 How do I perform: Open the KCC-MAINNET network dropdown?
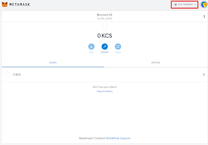[185, 5]
